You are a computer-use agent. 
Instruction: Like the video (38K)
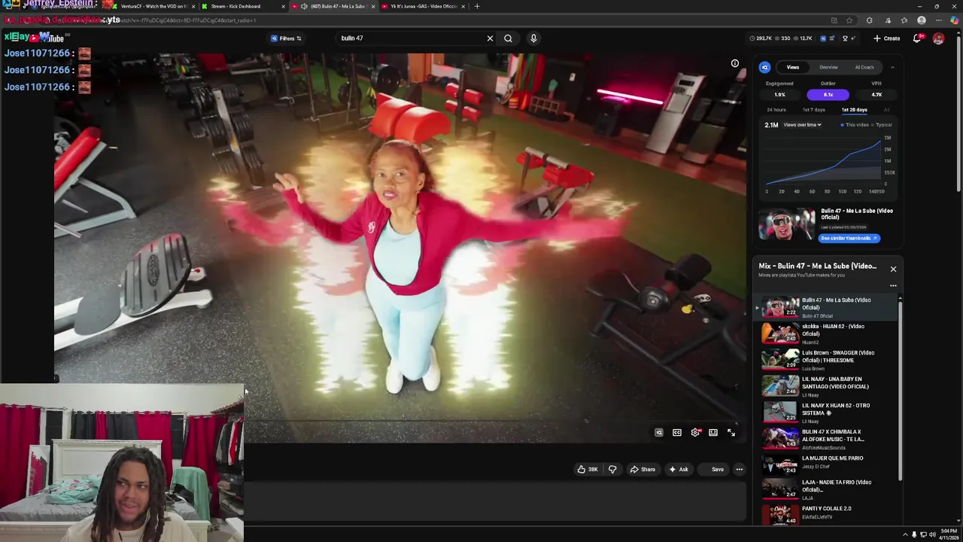pyautogui.click(x=588, y=470)
